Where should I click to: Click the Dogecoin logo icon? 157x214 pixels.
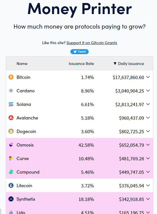coord(11,131)
